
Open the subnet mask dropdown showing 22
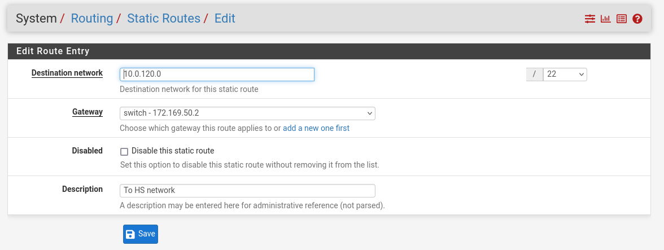565,74
